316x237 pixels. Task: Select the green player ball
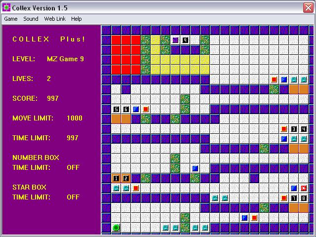click(x=116, y=228)
